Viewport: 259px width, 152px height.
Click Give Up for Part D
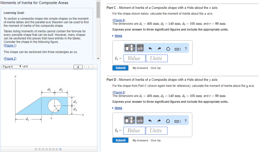click(156, 140)
